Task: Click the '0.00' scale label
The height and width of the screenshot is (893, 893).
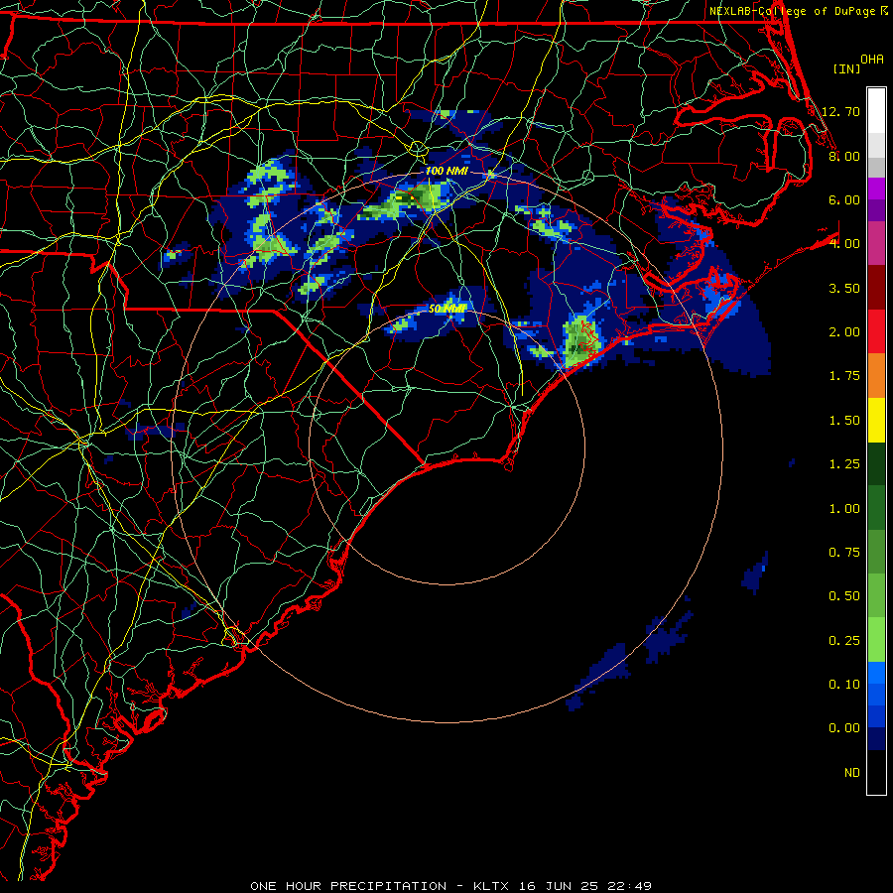Action: tap(844, 728)
